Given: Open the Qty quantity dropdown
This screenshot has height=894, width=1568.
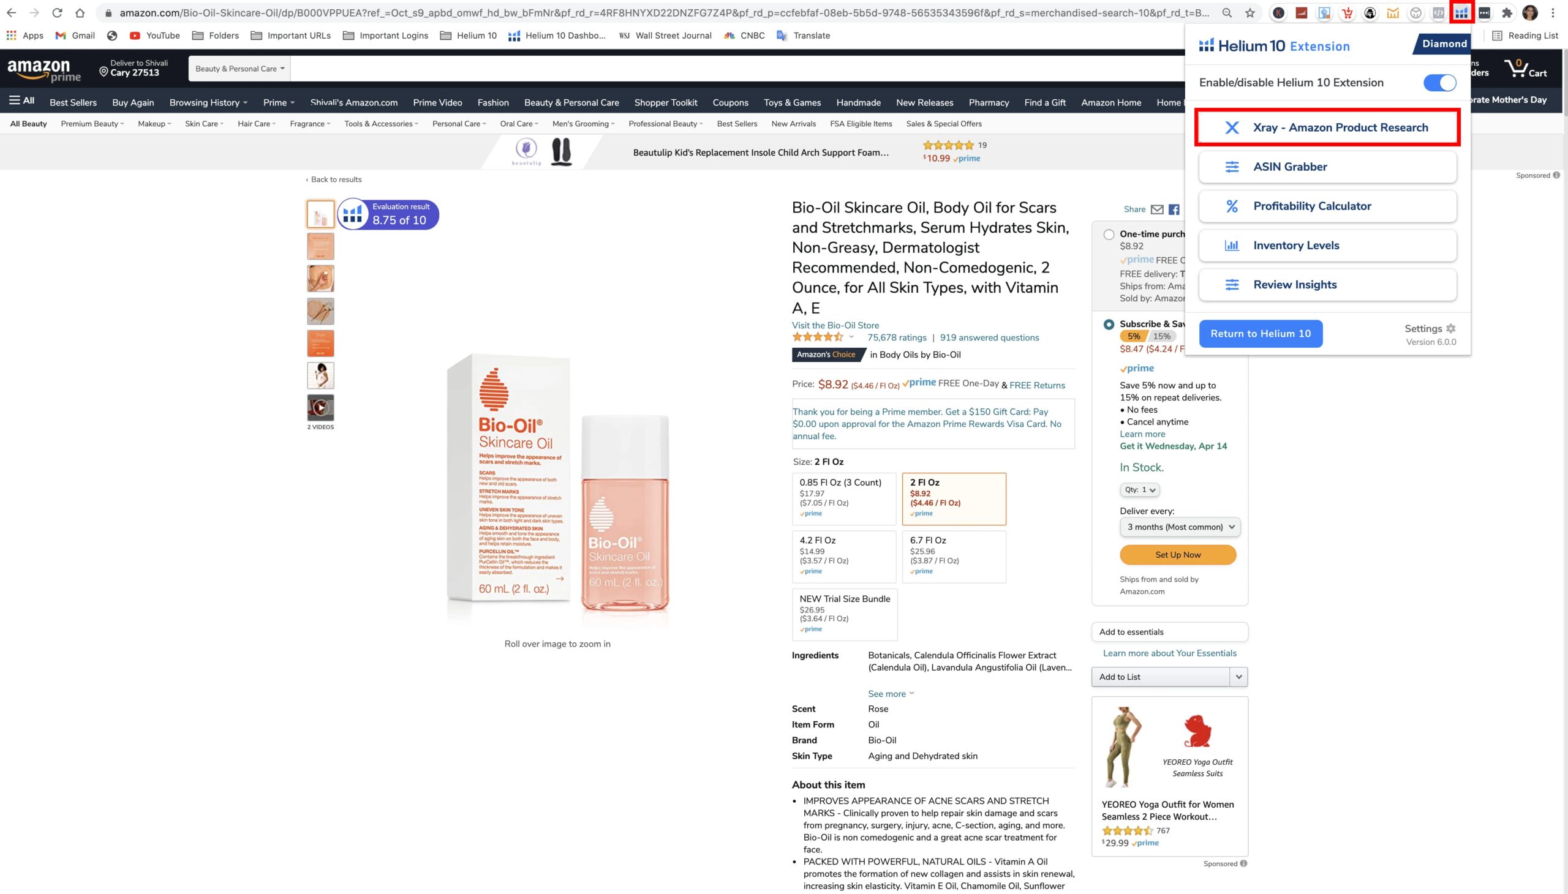Looking at the screenshot, I should click(x=1139, y=490).
